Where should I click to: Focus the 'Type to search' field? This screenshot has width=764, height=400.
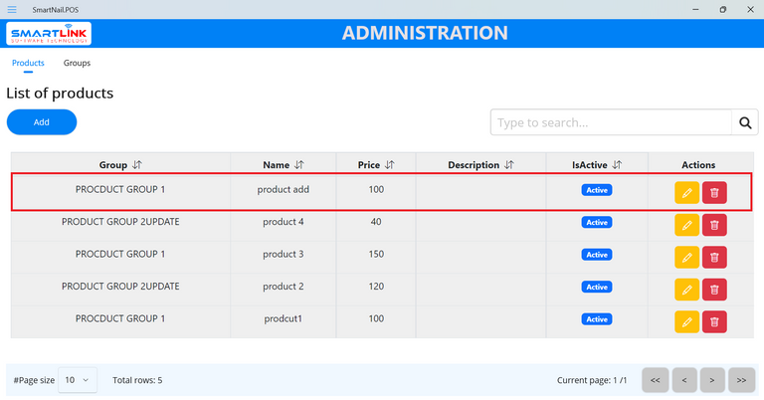click(x=611, y=122)
